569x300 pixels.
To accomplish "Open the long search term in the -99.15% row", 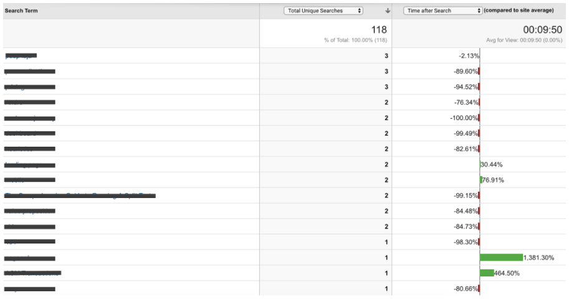I will coord(80,195).
